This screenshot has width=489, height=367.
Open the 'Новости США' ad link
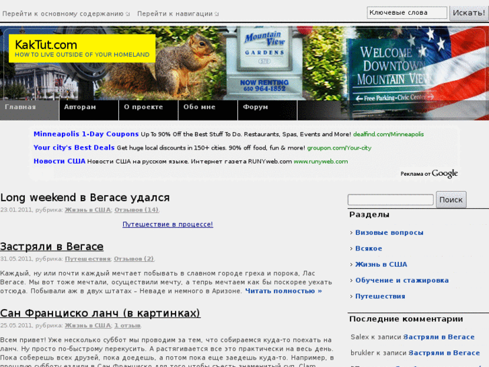(59, 161)
